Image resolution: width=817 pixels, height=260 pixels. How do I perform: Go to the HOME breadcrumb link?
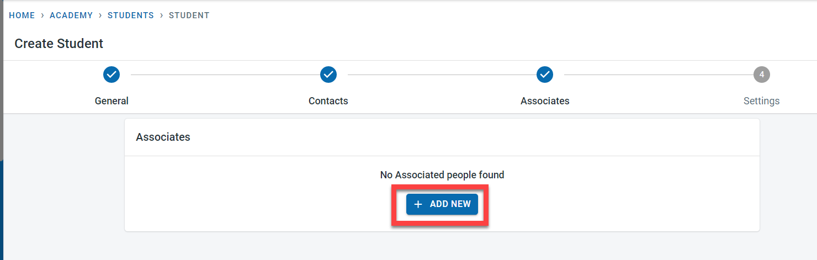(x=22, y=15)
